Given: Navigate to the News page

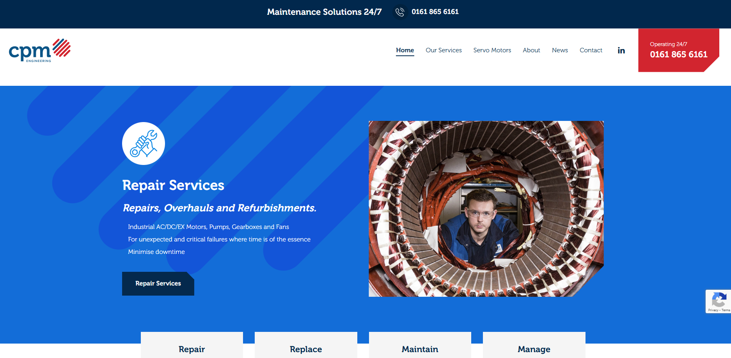Looking at the screenshot, I should coord(560,50).
